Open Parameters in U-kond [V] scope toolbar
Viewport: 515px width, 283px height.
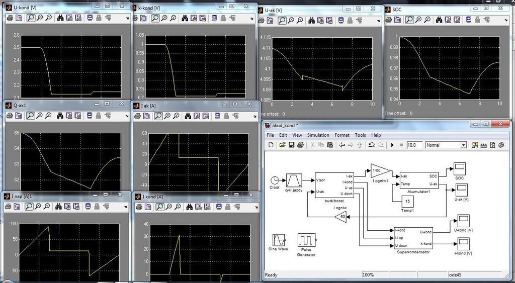pyautogui.click(x=19, y=18)
